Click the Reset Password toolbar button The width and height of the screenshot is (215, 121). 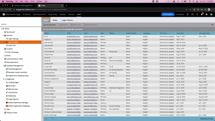90,25
